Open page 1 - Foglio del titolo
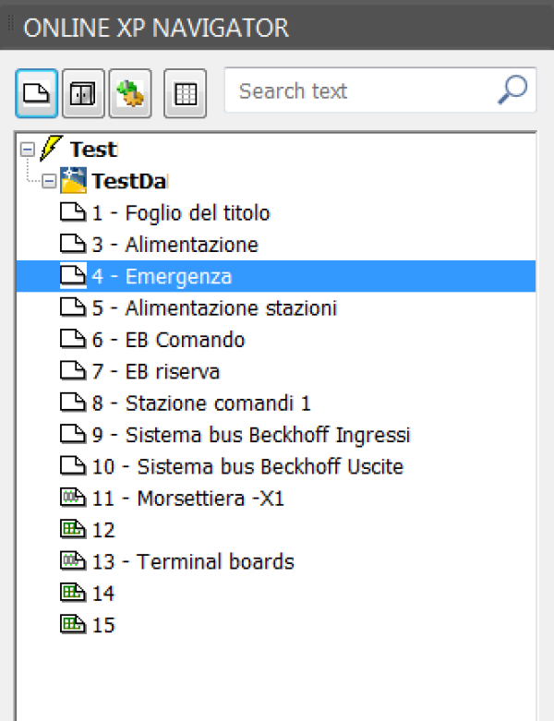Screen dimensions: 554x721 coord(181,213)
